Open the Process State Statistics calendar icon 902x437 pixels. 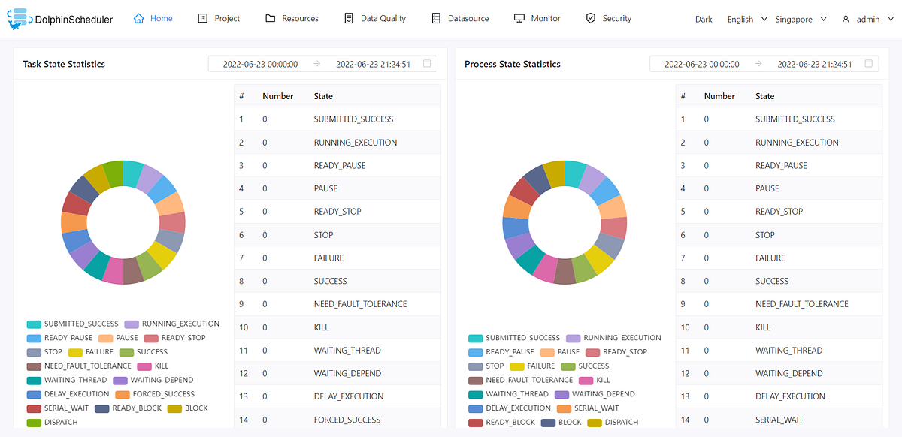pyautogui.click(x=869, y=64)
